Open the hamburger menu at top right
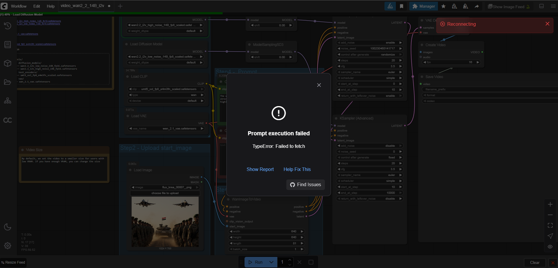558x268 pixels. point(553,6)
